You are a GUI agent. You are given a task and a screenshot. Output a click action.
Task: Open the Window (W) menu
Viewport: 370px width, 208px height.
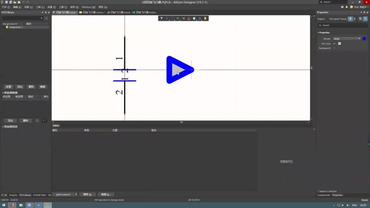click(89, 7)
